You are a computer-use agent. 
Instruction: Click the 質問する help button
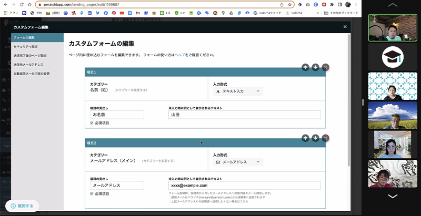click(x=23, y=205)
